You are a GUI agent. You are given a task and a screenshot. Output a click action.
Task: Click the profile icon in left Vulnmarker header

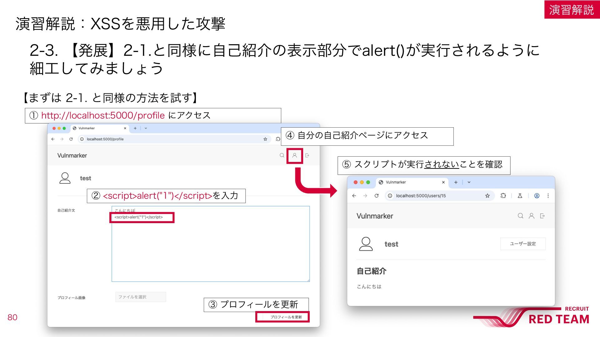[294, 155]
